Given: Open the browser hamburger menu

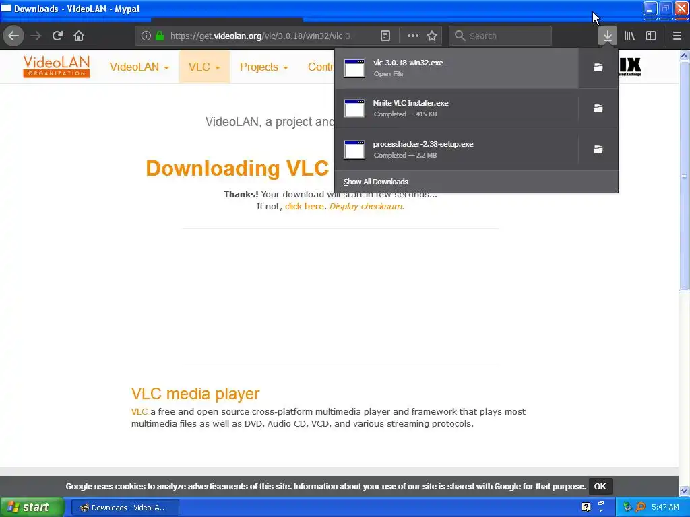Looking at the screenshot, I should pos(677,36).
